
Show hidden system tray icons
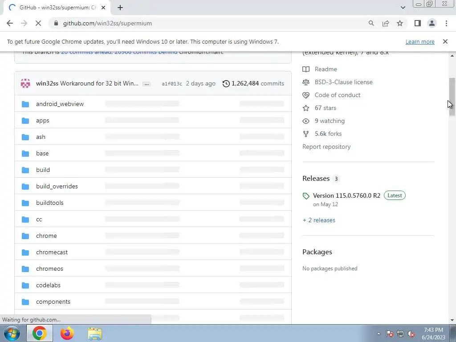(379, 334)
